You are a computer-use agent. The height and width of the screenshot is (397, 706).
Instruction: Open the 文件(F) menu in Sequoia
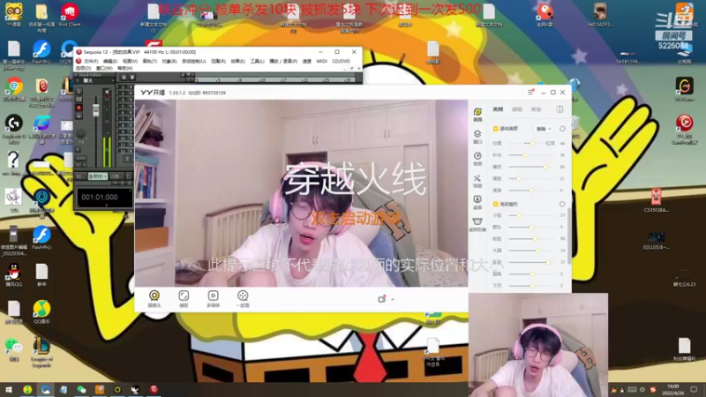coord(91,61)
